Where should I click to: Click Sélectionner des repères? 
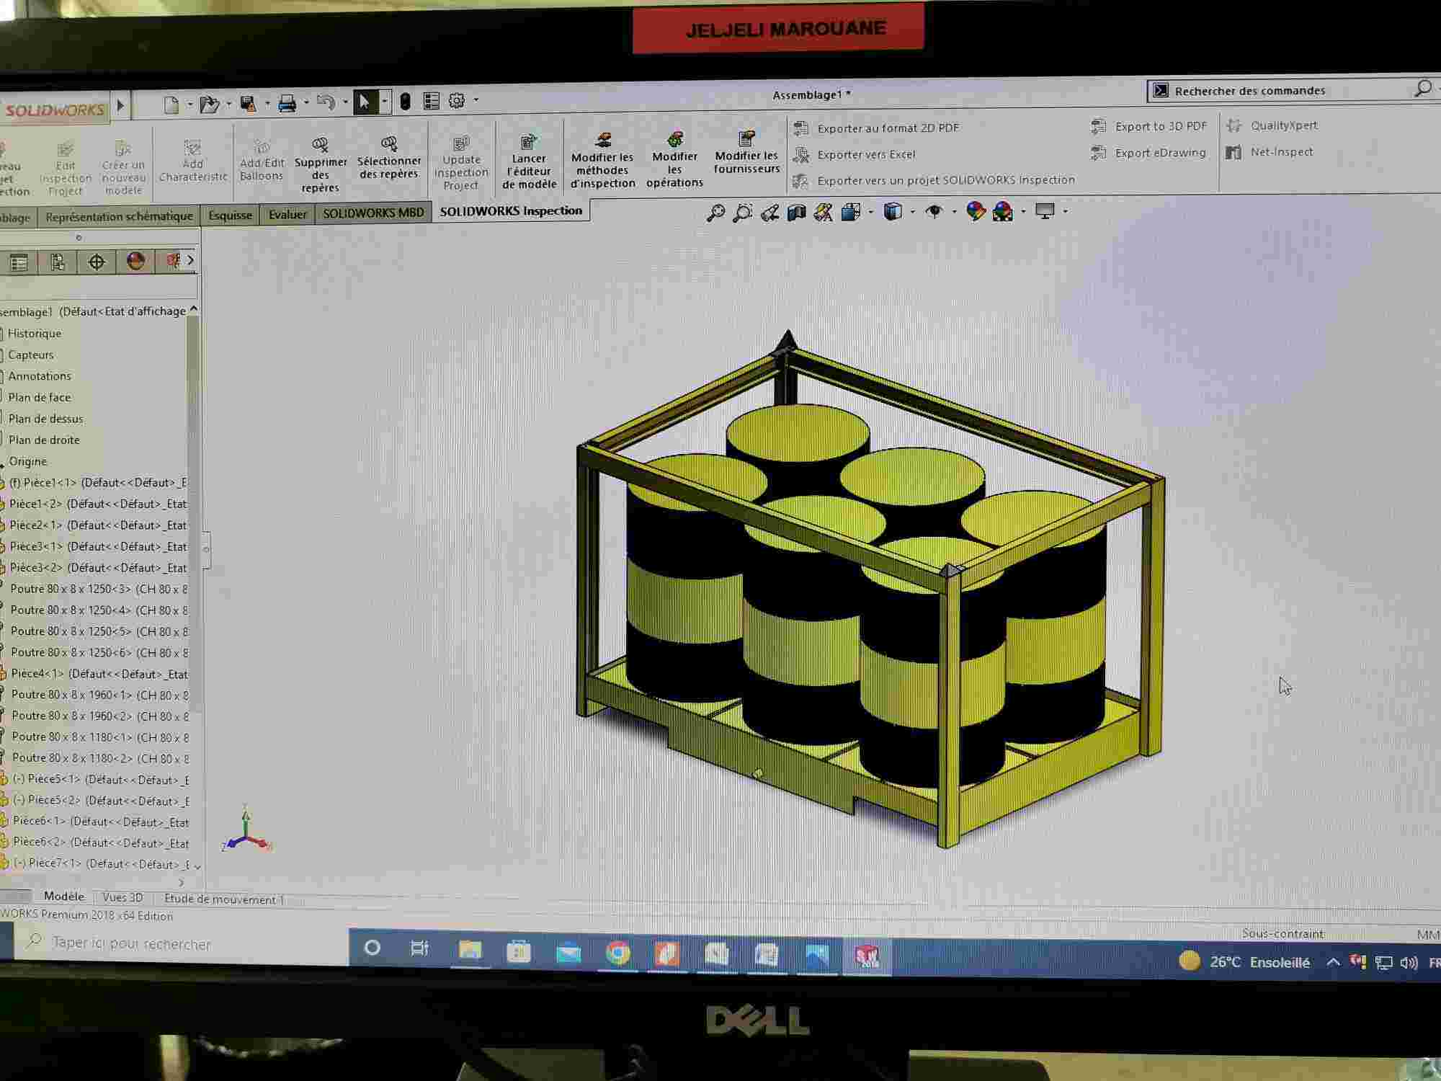tap(389, 158)
